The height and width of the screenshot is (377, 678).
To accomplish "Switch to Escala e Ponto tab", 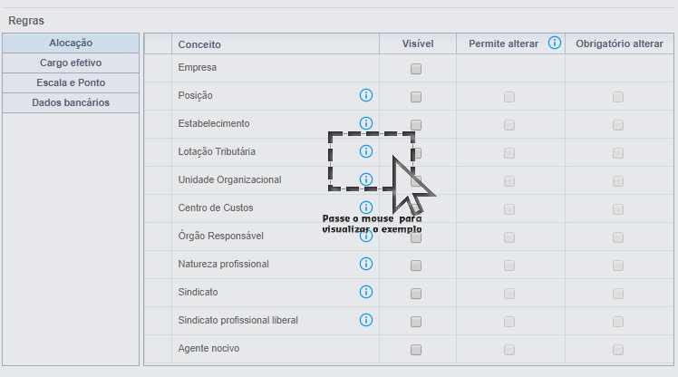I will pyautogui.click(x=71, y=82).
